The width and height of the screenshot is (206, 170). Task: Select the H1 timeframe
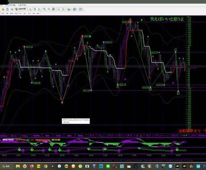click(21, 13)
